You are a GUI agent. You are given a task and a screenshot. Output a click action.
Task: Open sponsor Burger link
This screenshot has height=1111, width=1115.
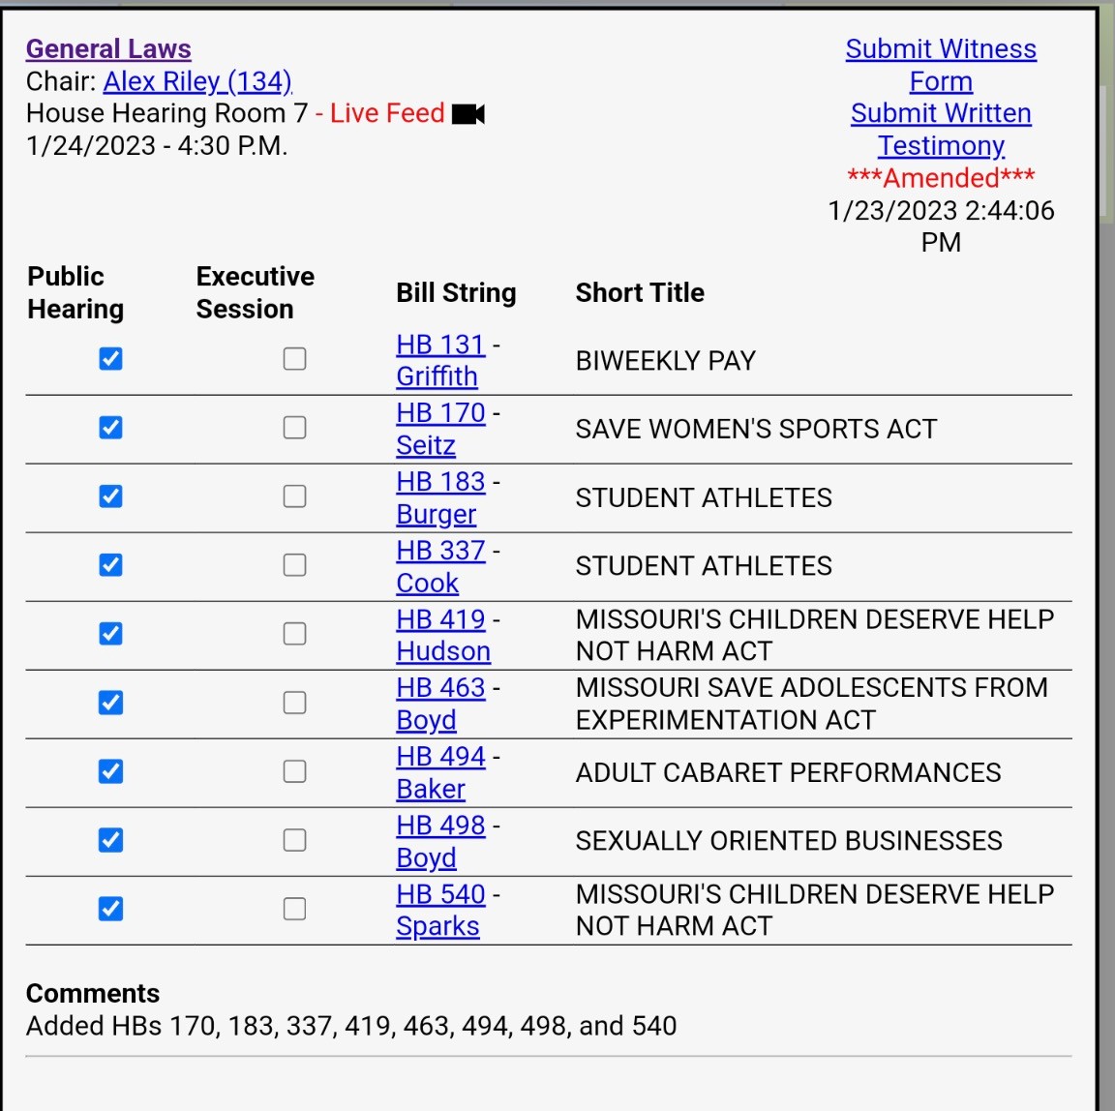click(436, 515)
